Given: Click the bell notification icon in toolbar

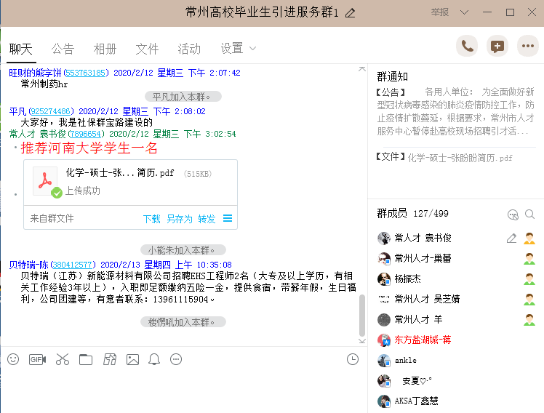Looking at the screenshot, I should (154, 359).
